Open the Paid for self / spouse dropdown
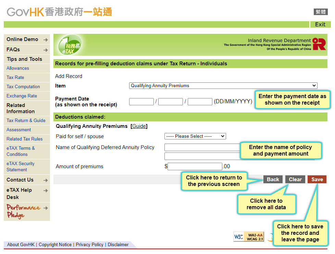The image size is (335, 254). tap(195, 136)
